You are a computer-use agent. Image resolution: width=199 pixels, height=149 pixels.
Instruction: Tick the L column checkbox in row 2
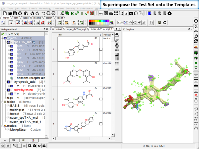pos(101,74)
